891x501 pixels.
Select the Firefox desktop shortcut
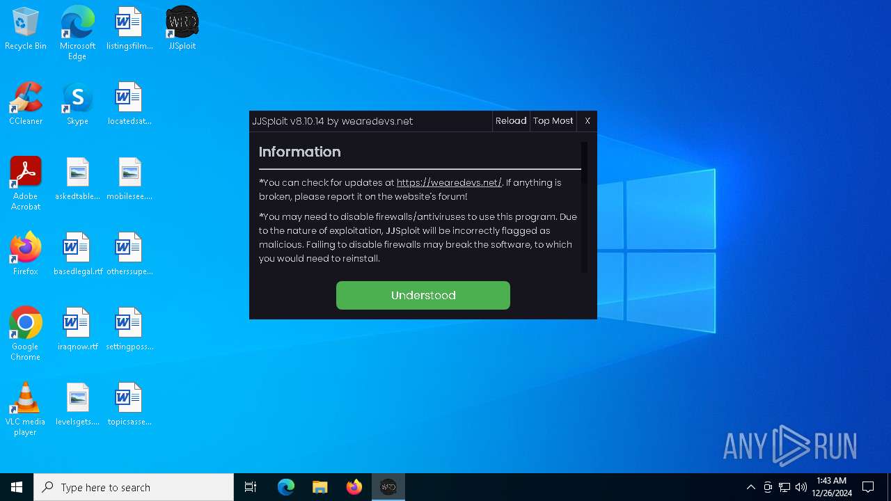pyautogui.click(x=26, y=255)
